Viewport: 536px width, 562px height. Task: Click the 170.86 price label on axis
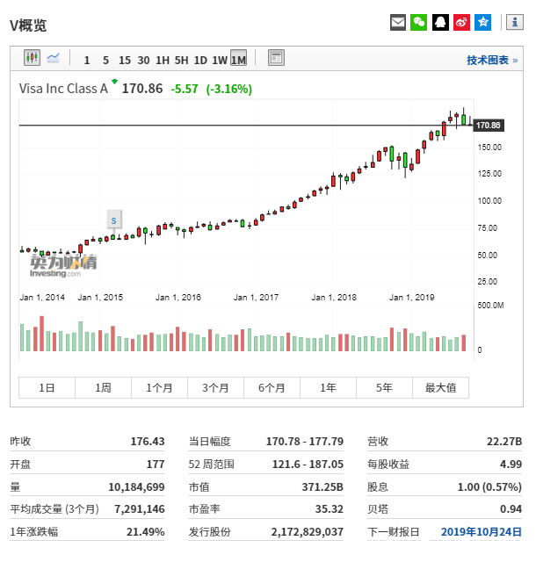(x=489, y=125)
